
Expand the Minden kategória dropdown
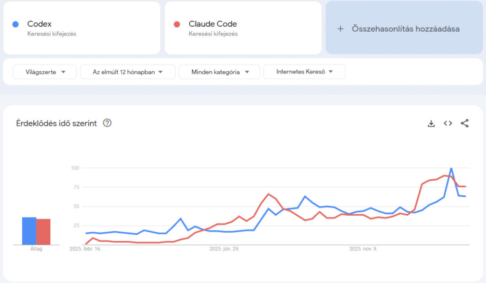(x=219, y=72)
